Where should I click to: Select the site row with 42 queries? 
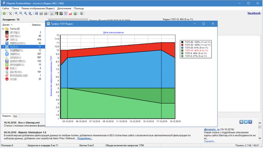23,43
